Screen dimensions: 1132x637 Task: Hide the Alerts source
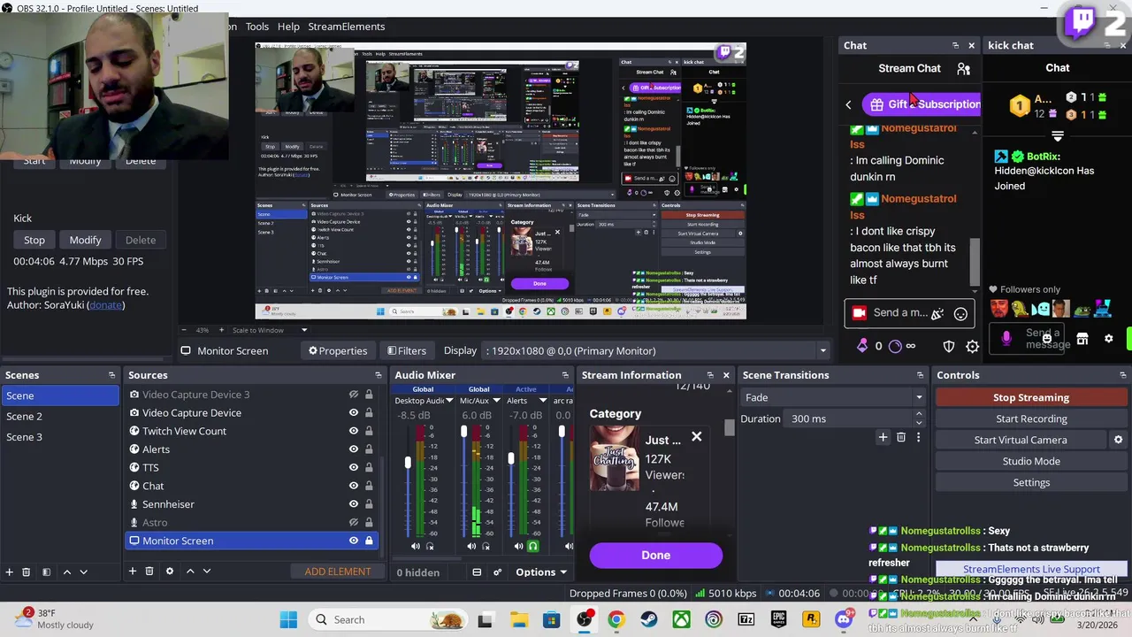coord(354,449)
